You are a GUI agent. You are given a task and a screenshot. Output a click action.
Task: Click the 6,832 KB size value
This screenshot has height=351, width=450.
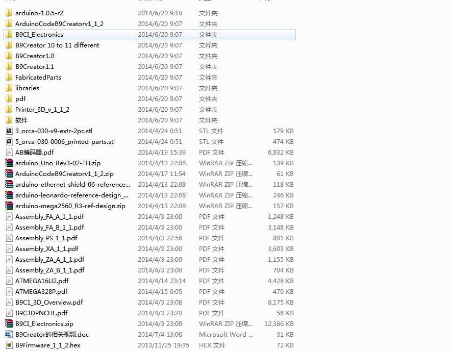tap(281, 153)
